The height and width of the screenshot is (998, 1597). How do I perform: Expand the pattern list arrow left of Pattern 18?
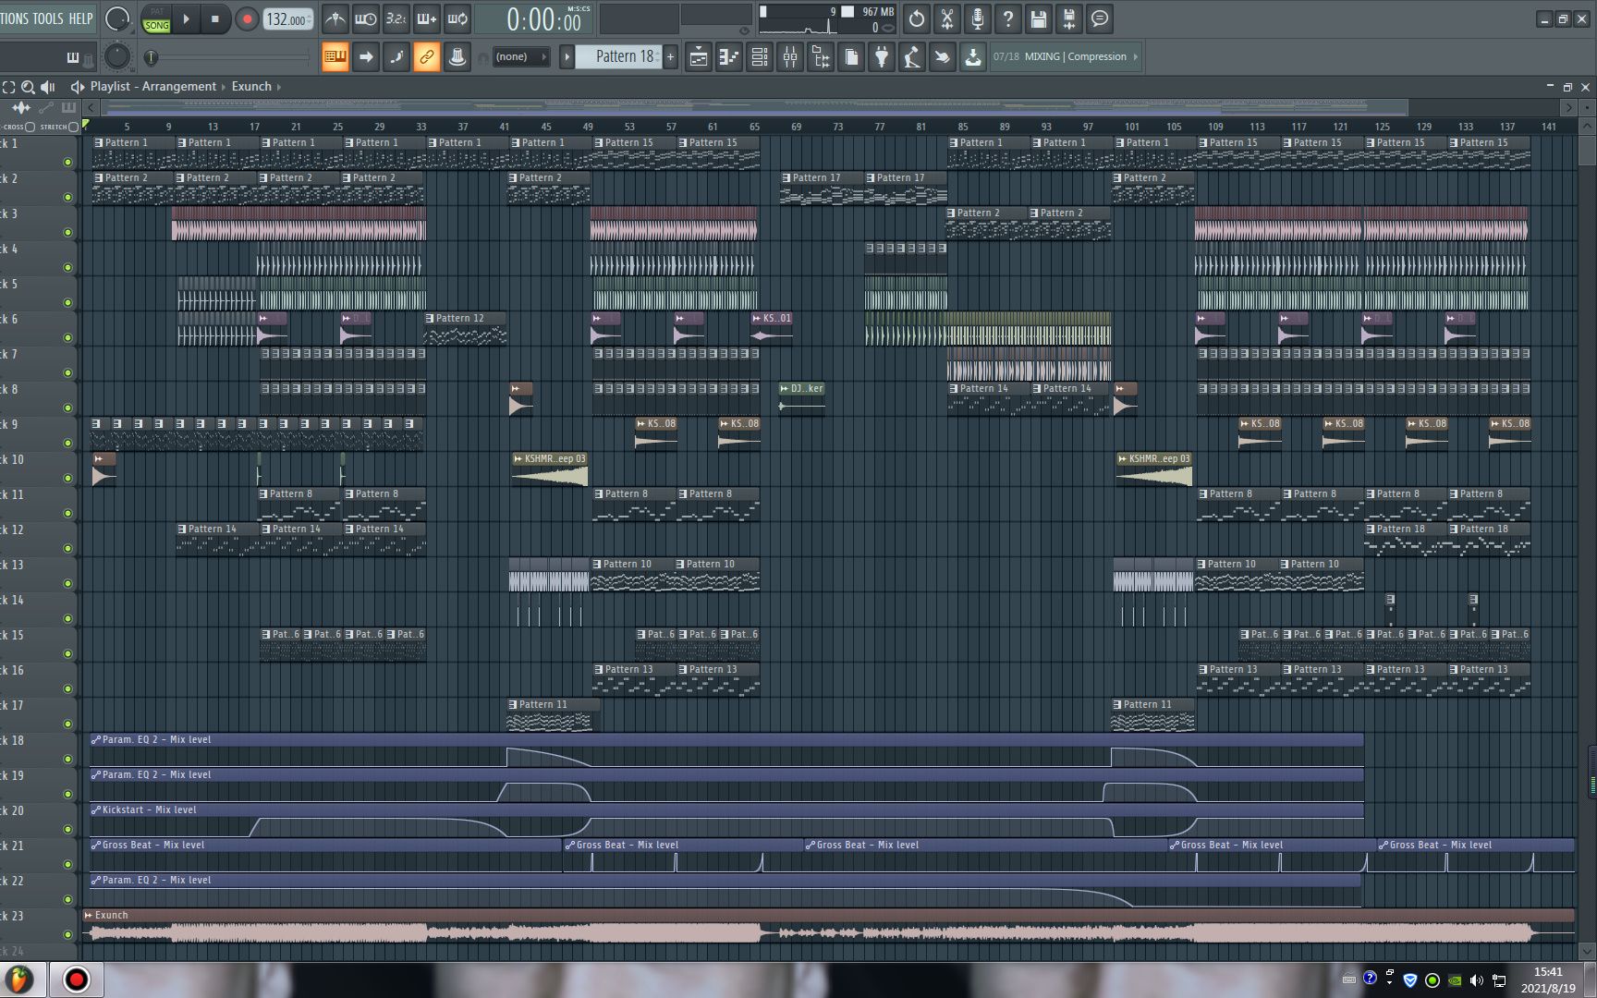click(x=567, y=57)
